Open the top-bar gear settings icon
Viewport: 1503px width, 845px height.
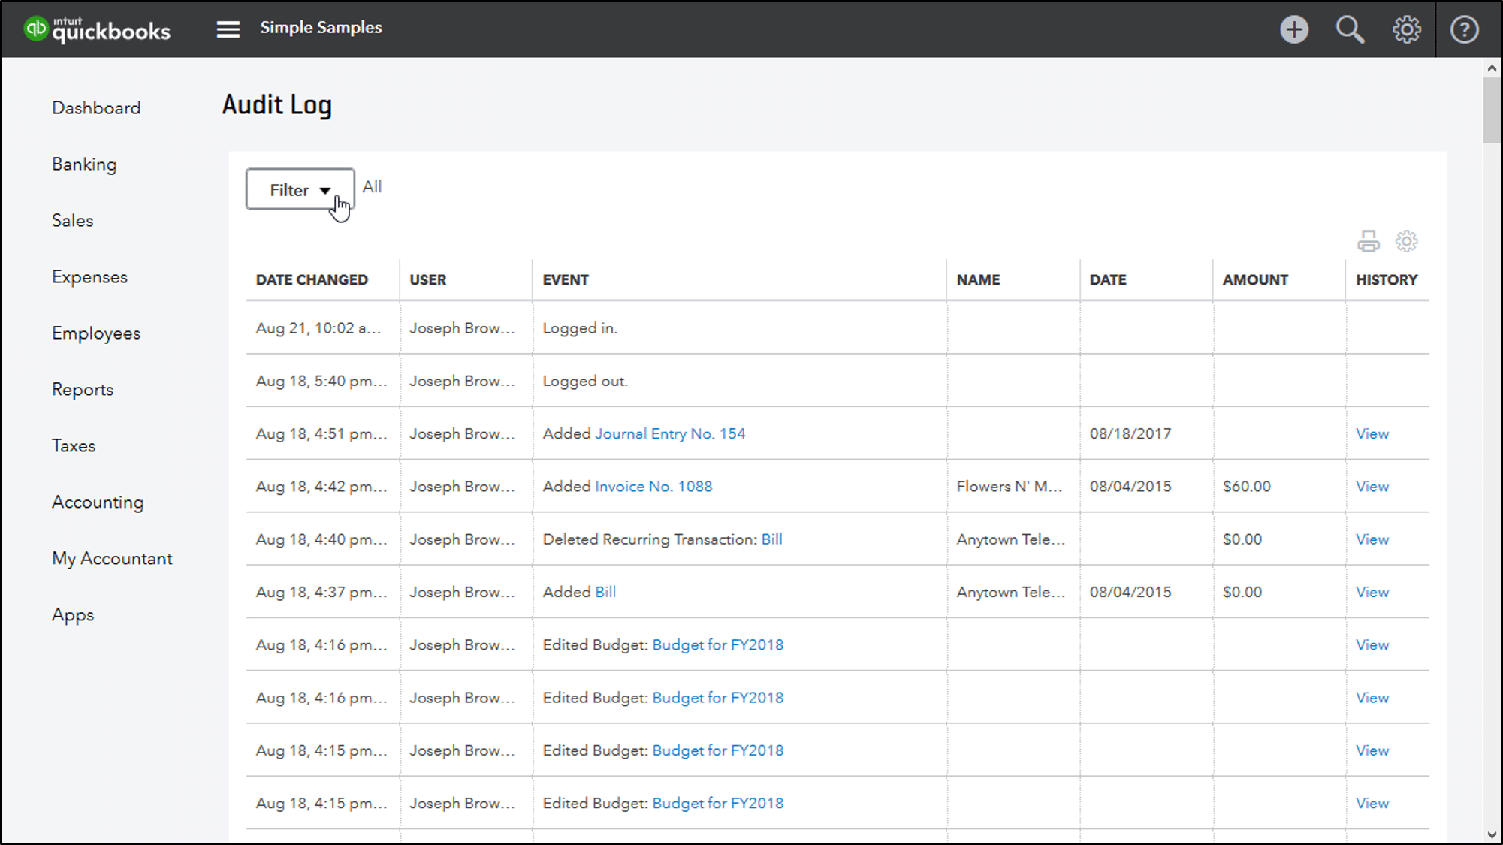[1406, 29]
